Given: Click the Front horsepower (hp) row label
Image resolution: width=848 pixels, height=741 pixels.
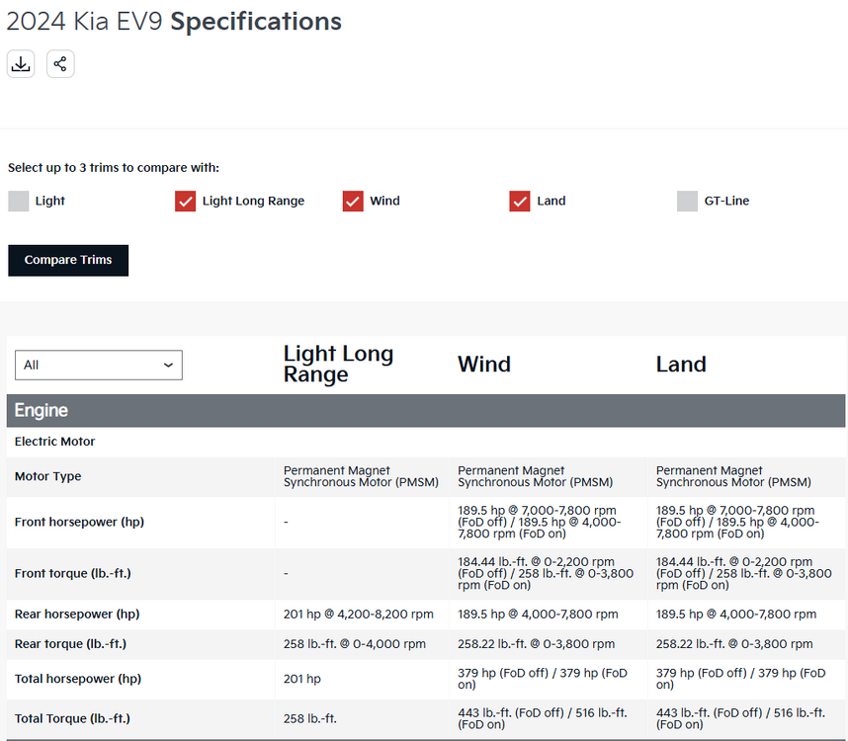Looking at the screenshot, I should click(x=79, y=522).
